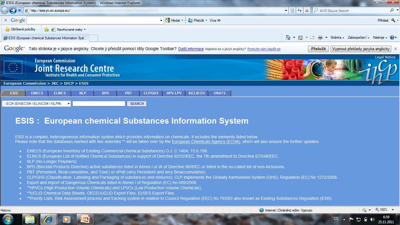Click the Další informace link
Viewport: 400px width, 225px height.
191,49
